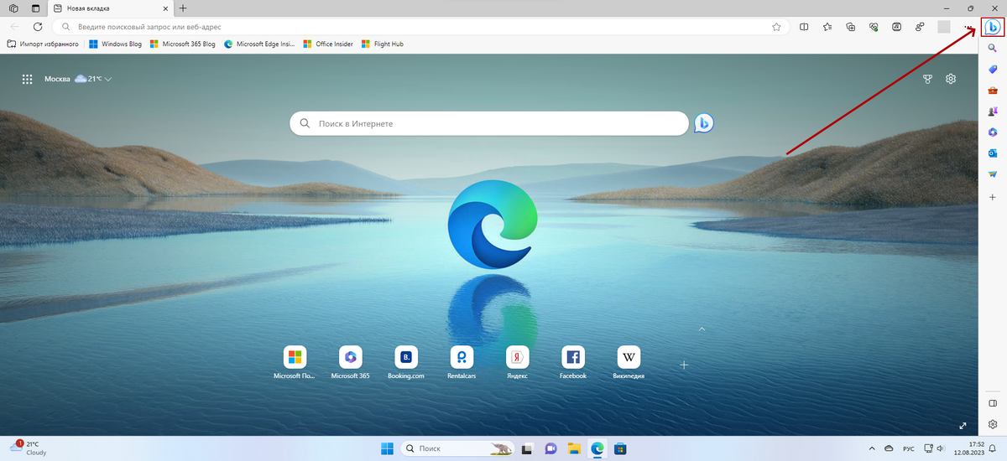The image size is (1007, 461).
Task: Open the Rewards trophy icon
Action: click(927, 79)
